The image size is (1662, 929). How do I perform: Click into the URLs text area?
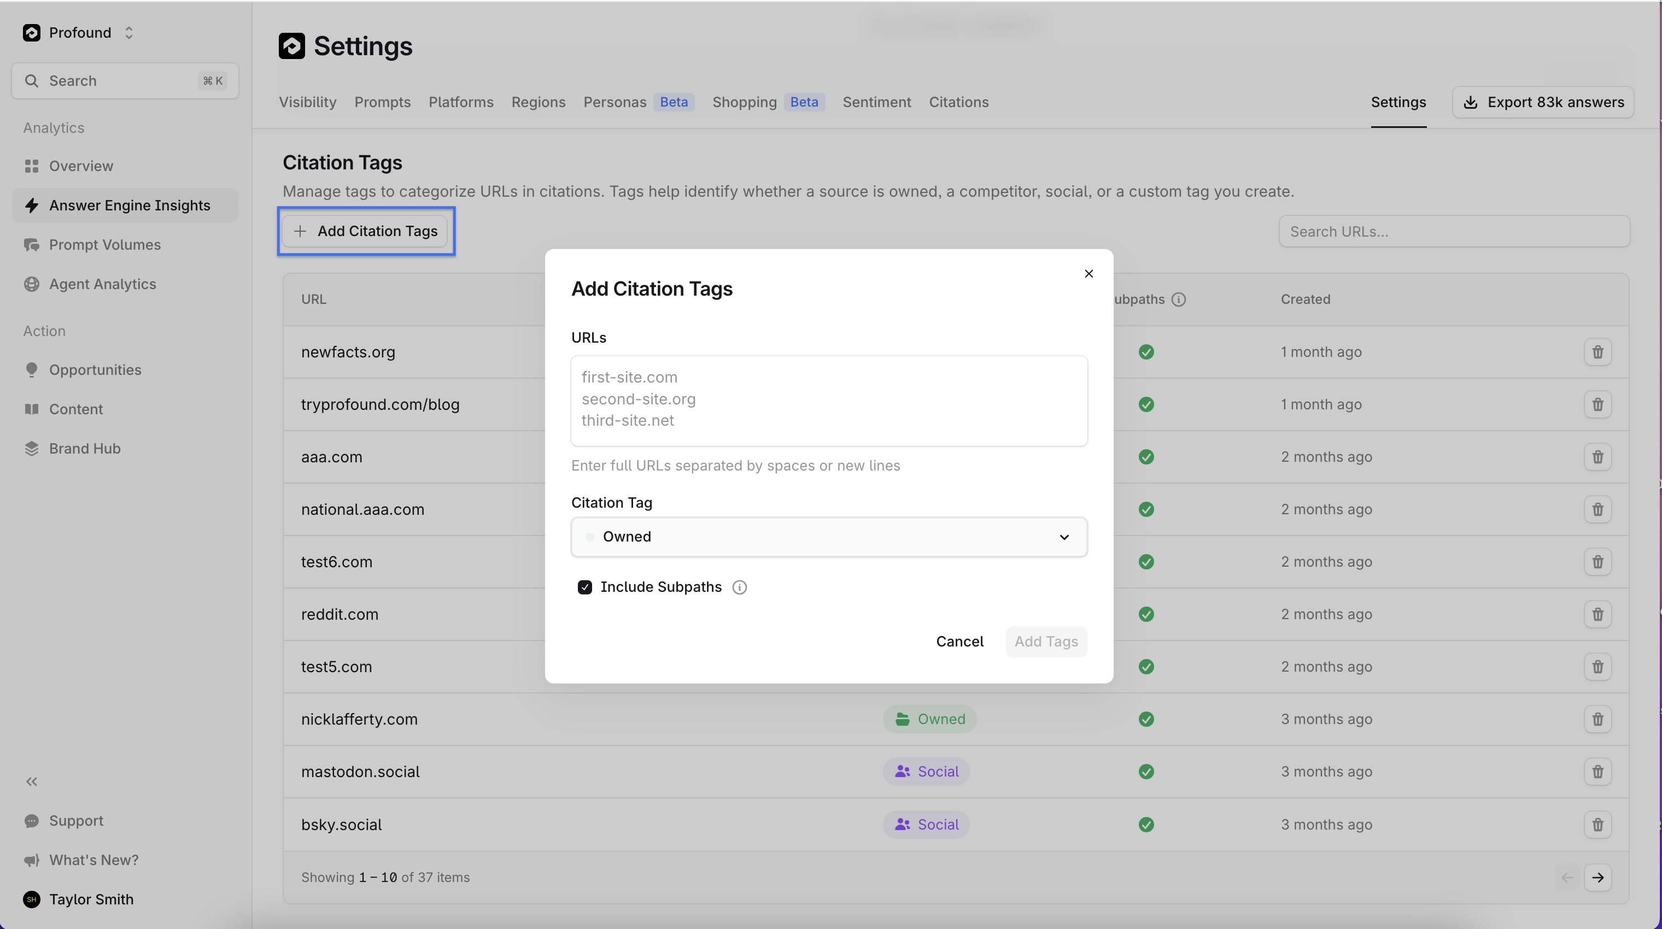pyautogui.click(x=828, y=401)
